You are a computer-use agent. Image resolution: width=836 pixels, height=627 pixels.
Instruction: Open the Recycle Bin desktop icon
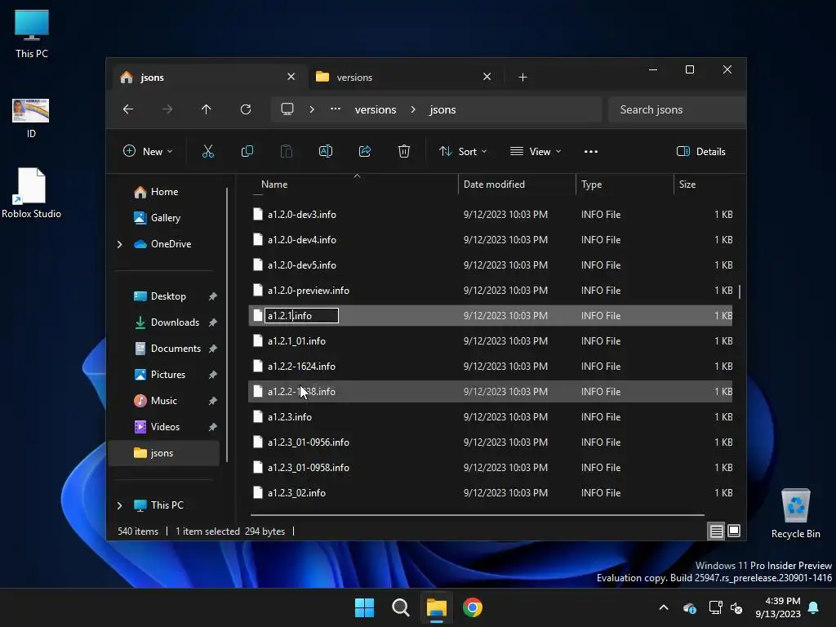795,514
